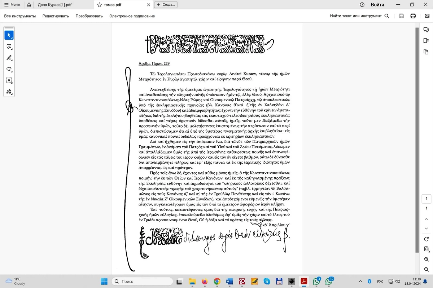The height and width of the screenshot is (288, 433).
Task: Click the help question mark icon
Action: pyautogui.click(x=362, y=5)
